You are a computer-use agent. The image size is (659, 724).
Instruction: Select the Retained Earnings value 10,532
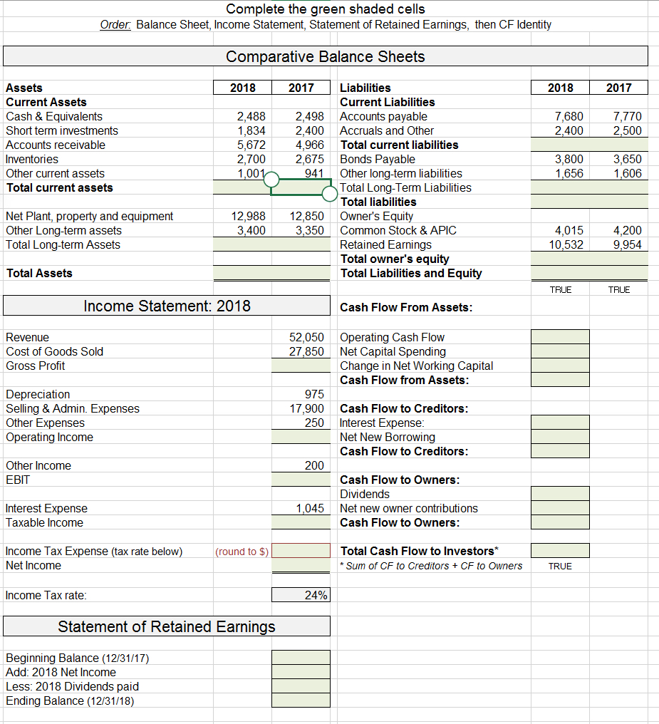(x=560, y=244)
